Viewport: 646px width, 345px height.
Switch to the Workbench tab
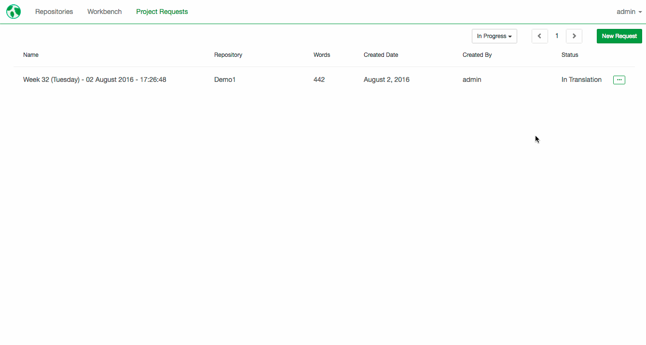coord(105,12)
